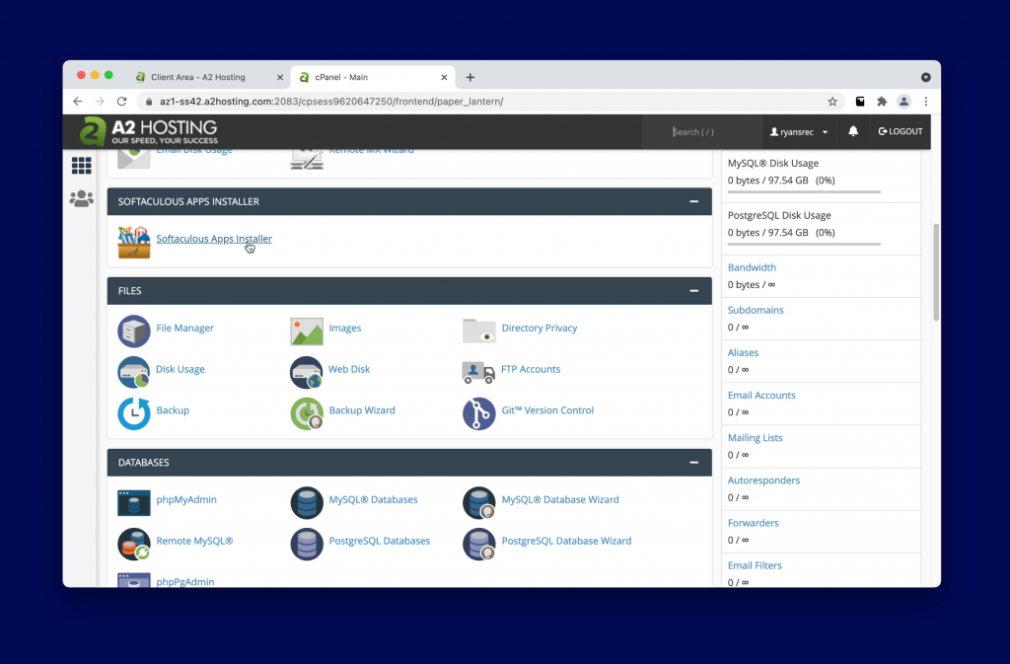
Task: Collapse the Databases section
Action: 694,463
